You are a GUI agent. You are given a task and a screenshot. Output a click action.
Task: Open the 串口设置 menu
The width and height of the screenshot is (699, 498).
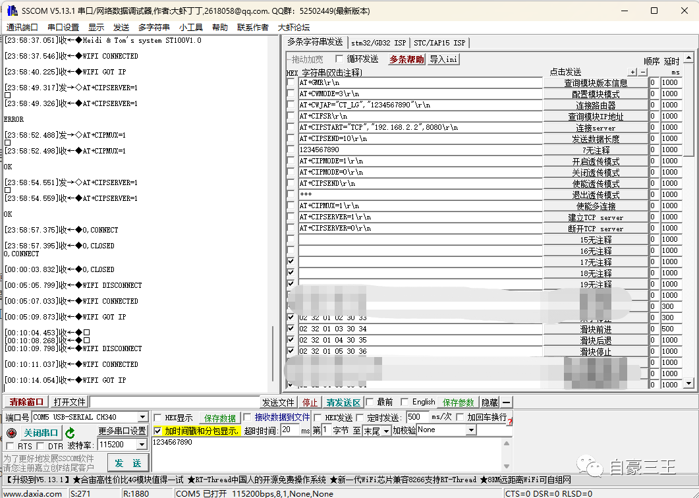(x=59, y=27)
